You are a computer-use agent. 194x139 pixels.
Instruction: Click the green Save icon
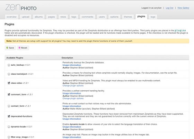[x=7, y=48]
